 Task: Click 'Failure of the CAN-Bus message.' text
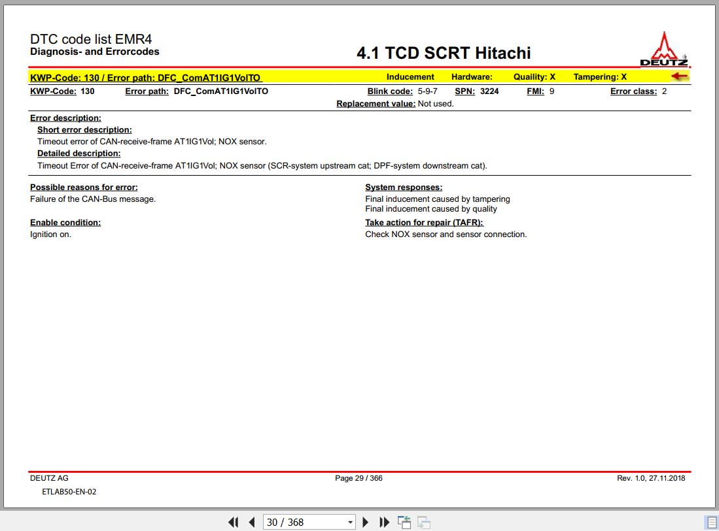pos(93,199)
